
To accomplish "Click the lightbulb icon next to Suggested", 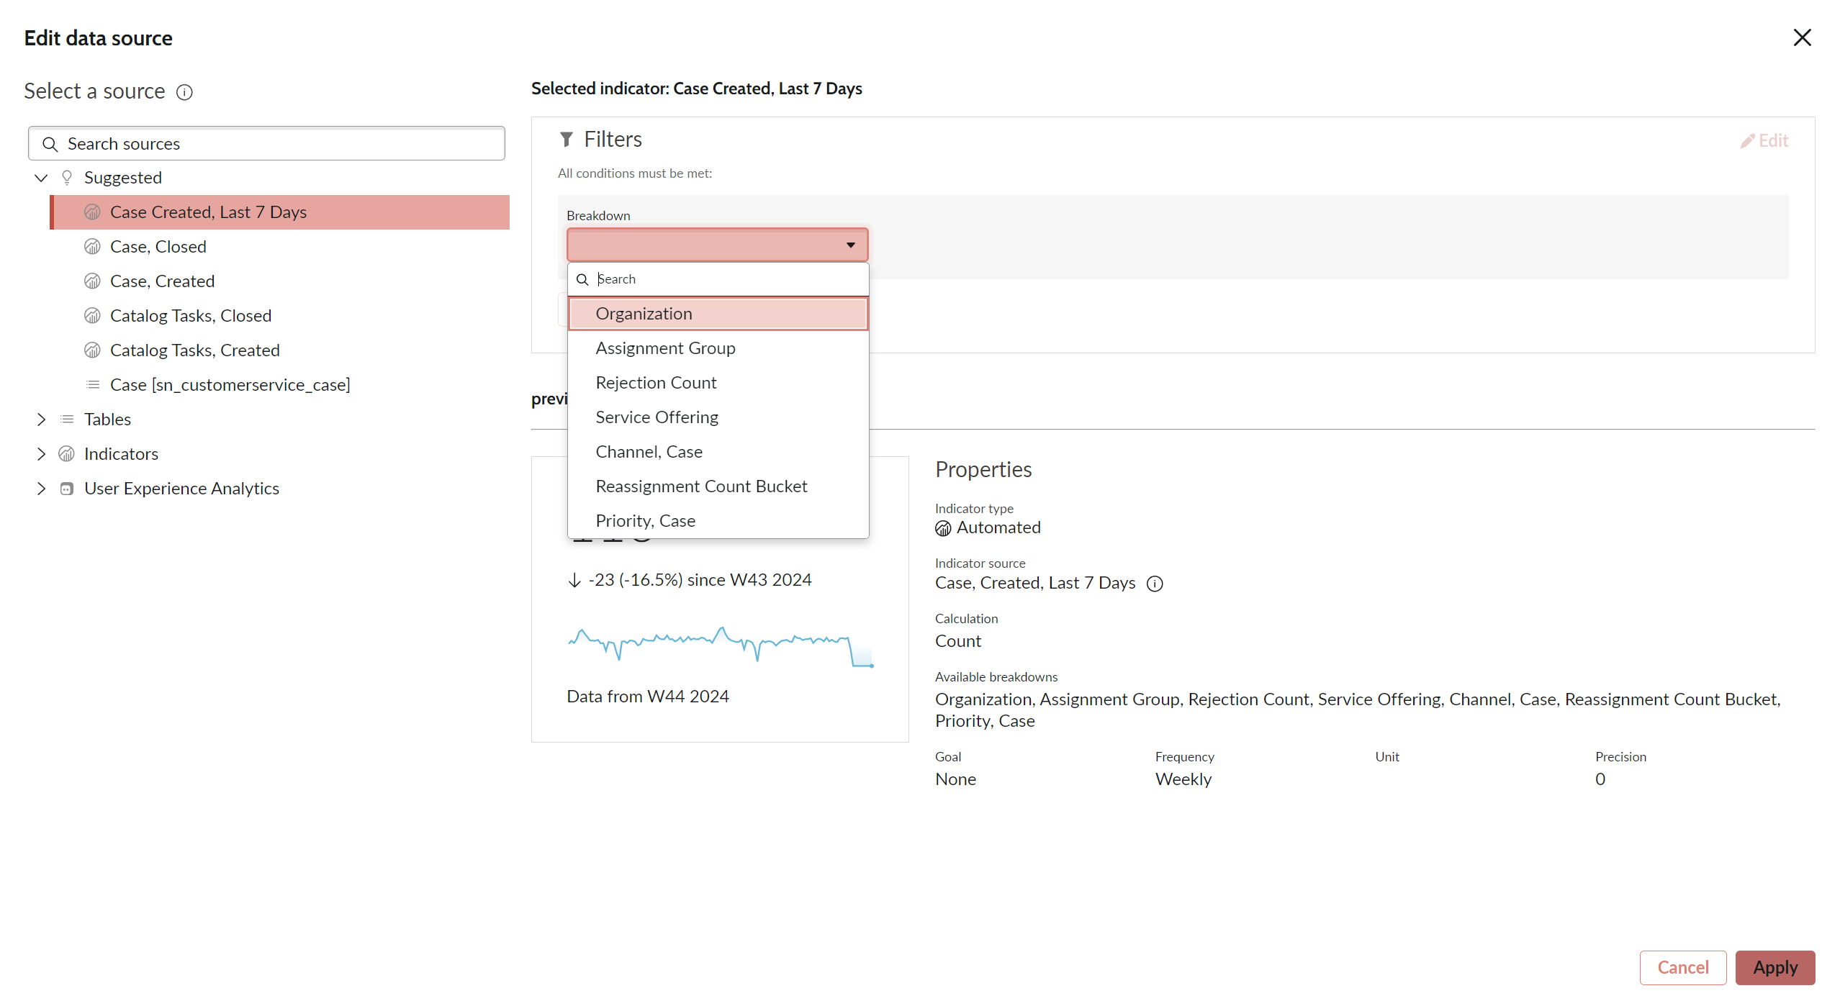I will (x=67, y=178).
